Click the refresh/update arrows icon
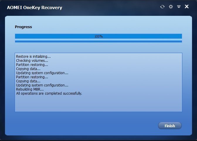Viewport: 197px width, 141px height. (162, 7)
